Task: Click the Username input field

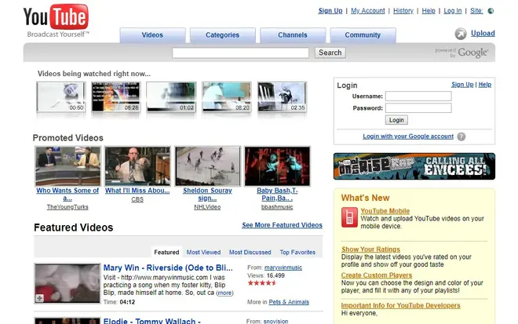Action: [418, 96]
